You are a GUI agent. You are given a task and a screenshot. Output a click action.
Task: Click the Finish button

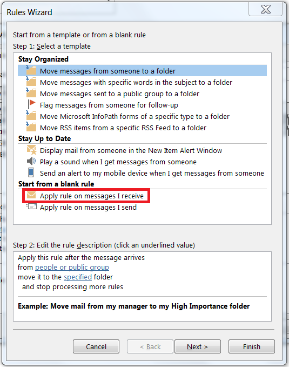pos(252,346)
